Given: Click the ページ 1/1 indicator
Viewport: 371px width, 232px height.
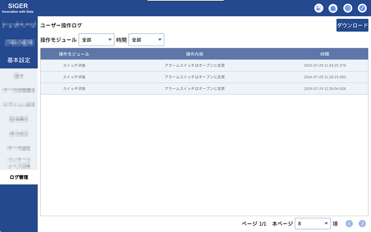Looking at the screenshot, I should pos(254,224).
